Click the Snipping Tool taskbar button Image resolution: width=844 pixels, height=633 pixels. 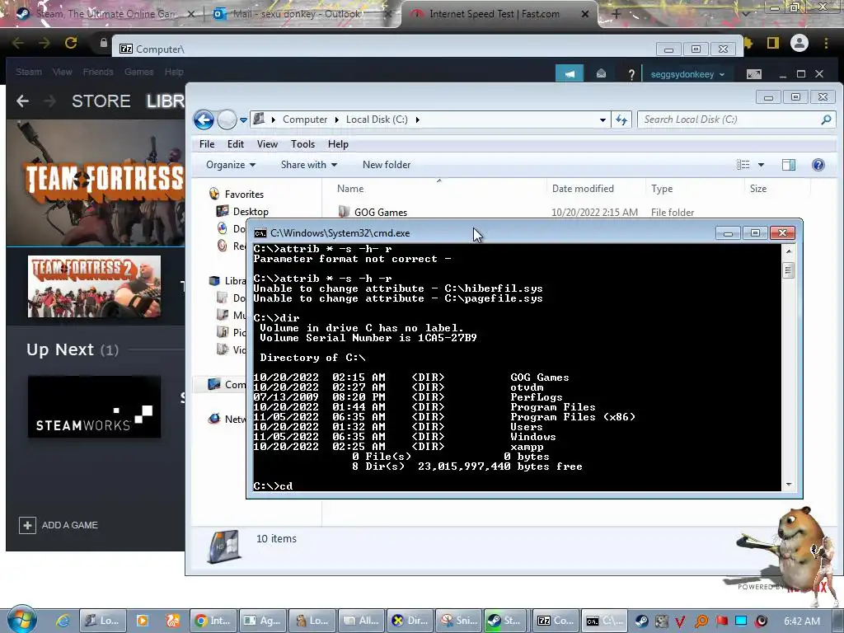459,621
